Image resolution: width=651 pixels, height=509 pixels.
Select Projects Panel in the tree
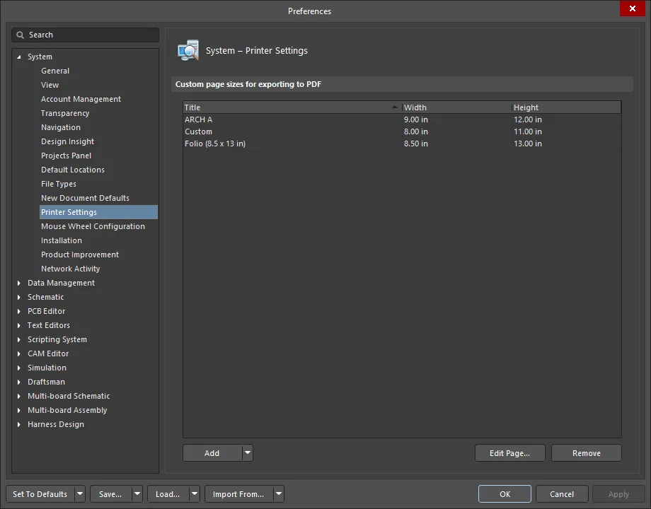click(x=66, y=156)
